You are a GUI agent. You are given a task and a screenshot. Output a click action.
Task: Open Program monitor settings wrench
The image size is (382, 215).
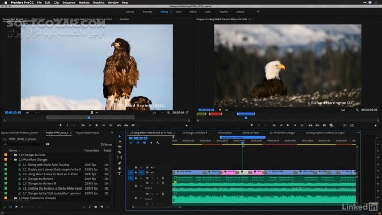click(x=357, y=110)
